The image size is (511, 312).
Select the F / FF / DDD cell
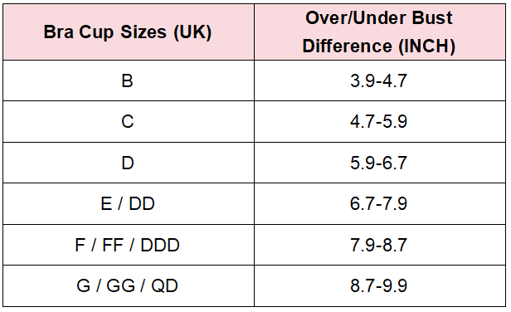(x=129, y=245)
